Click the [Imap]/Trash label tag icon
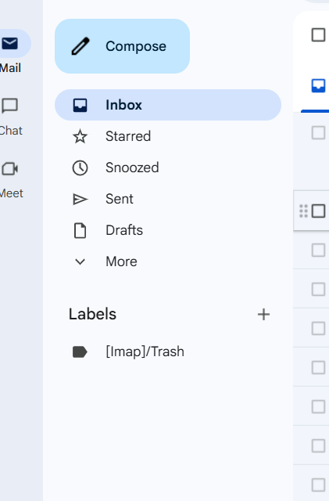 tap(80, 351)
